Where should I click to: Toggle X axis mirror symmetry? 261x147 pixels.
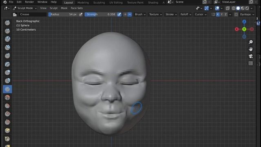click(x=217, y=15)
